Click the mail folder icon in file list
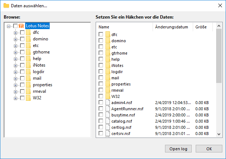 coord(108,78)
